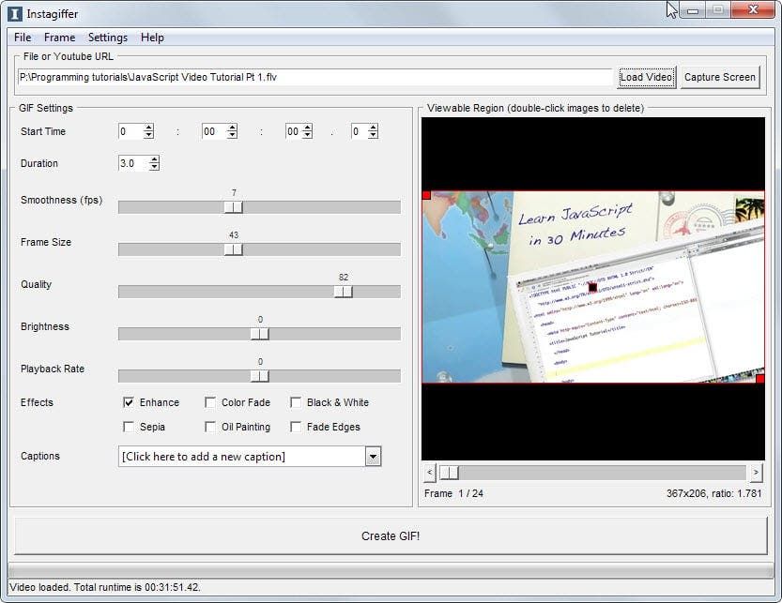Viewport: 782px width, 603px height.
Task: Click the bottom-right red crop handle
Action: (760, 379)
